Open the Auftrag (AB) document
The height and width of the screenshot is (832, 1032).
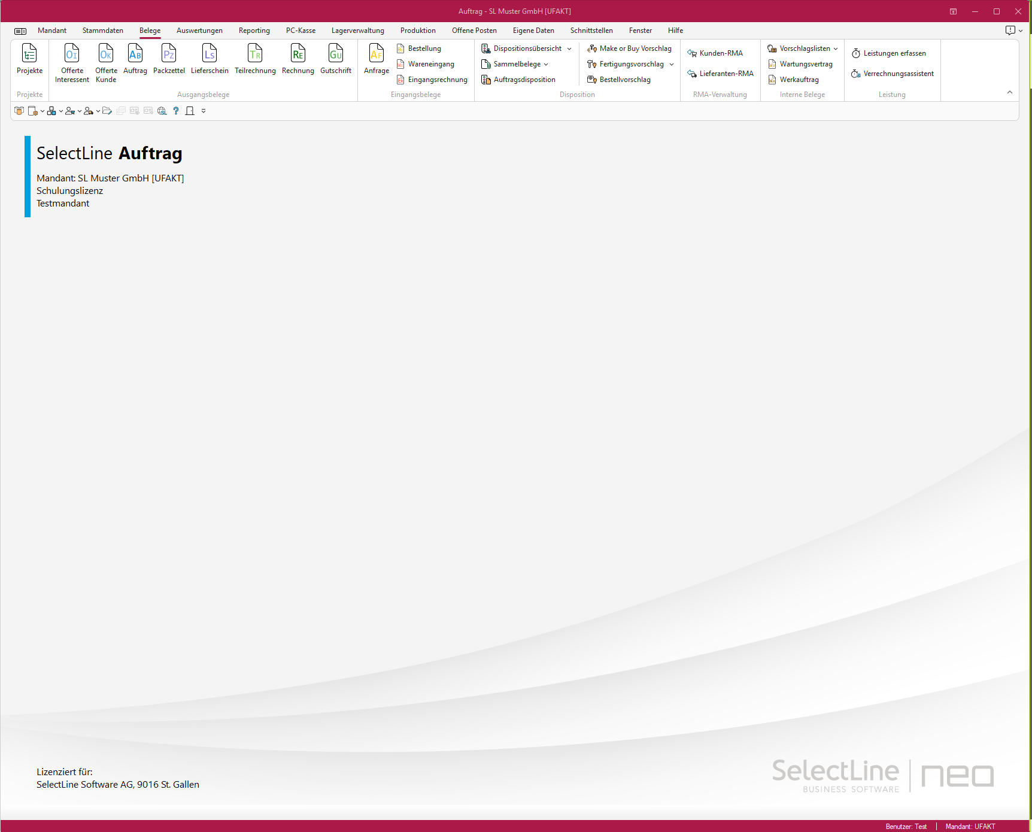point(135,59)
